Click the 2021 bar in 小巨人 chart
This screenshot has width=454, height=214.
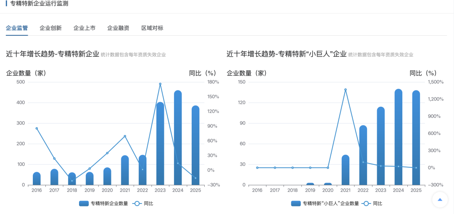click(346, 170)
